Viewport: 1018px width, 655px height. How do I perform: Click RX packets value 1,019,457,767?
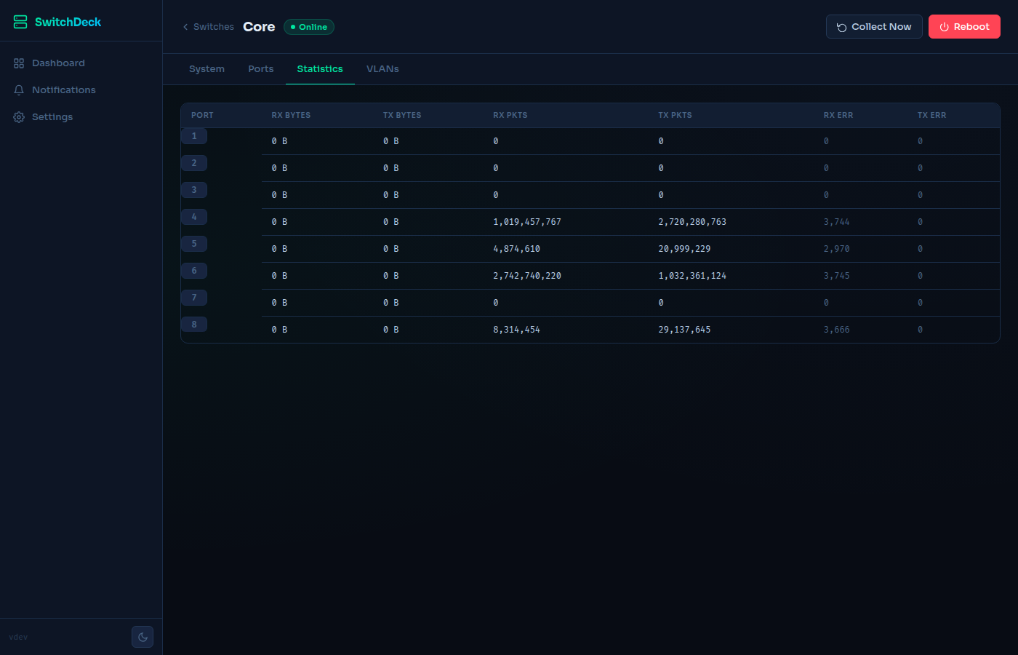point(527,222)
